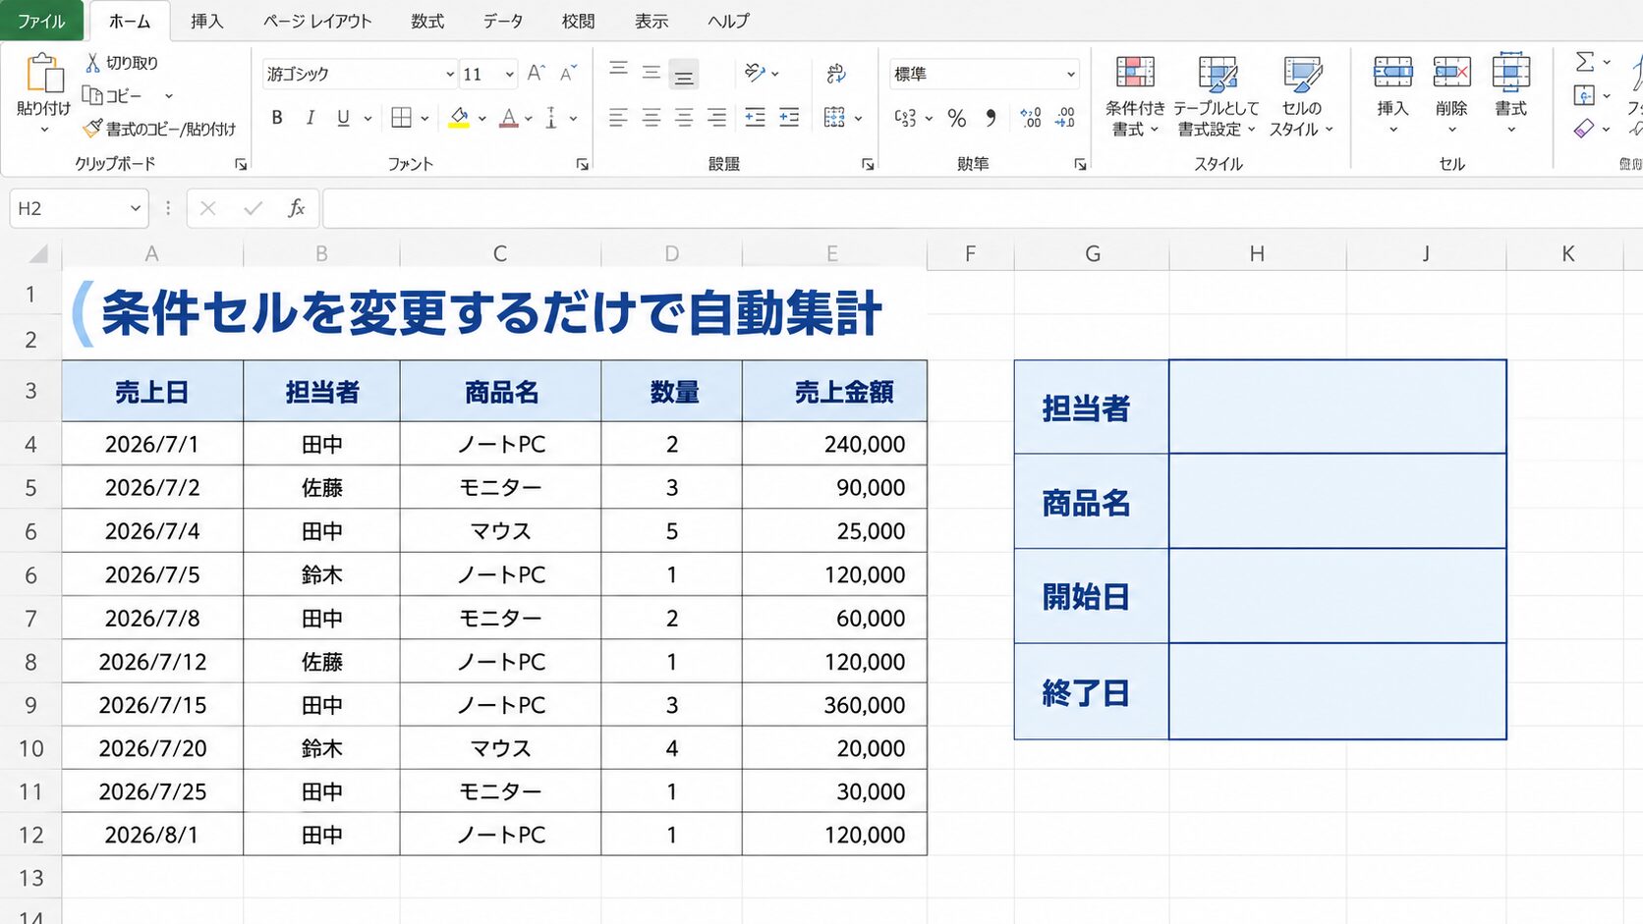Switch to the 挿入 tab
1643x924 pixels.
point(206,21)
